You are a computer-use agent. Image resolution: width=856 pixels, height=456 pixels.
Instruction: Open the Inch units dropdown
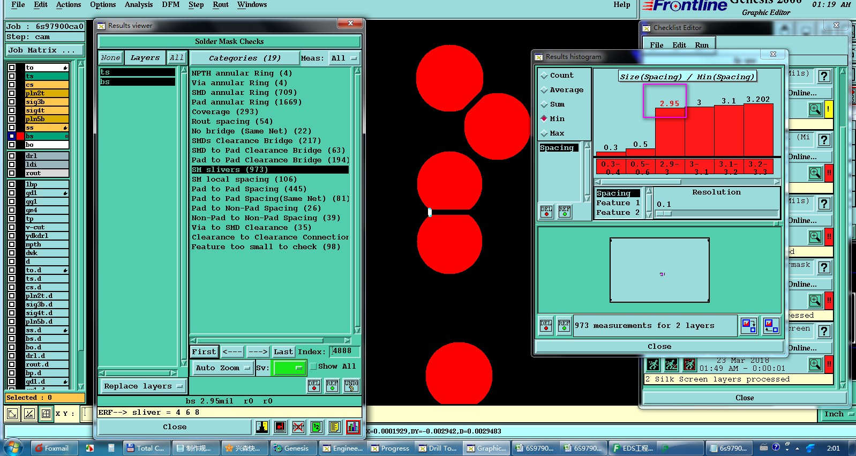pyautogui.click(x=837, y=414)
